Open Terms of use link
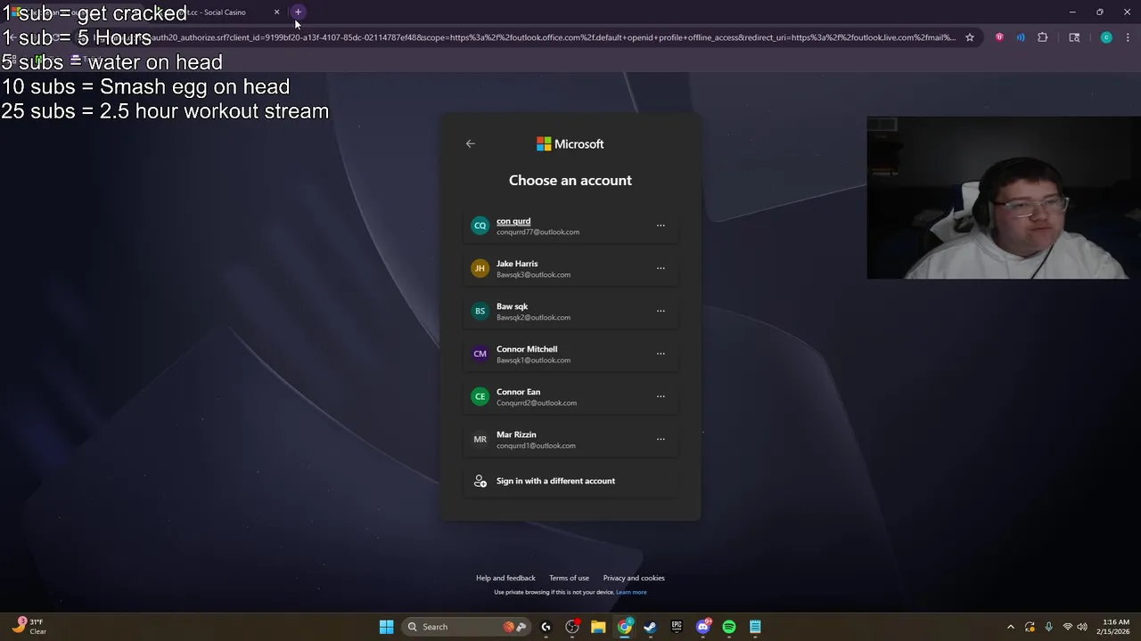This screenshot has height=641, width=1141. click(569, 578)
